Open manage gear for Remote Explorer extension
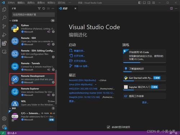Image resolution: width=180 pixels, height=135 pixels. 53,95
